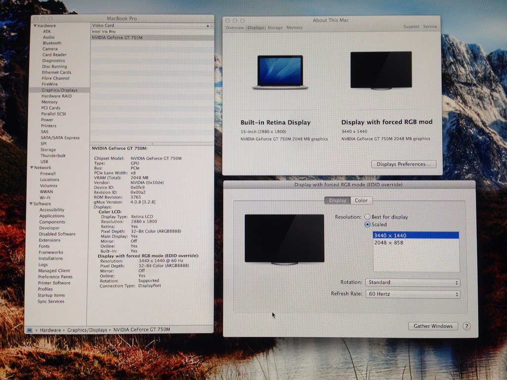Select Disc Burning in the sidebar
Screen dimensions: 507x380
coord(54,67)
